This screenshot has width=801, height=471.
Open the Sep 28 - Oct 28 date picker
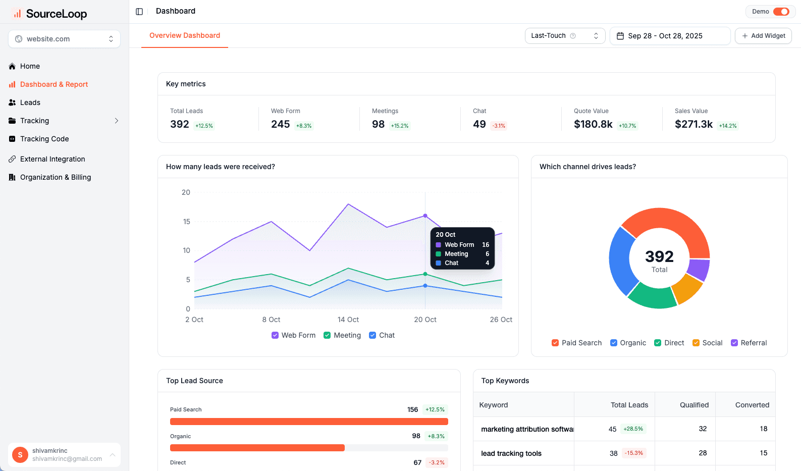click(670, 36)
